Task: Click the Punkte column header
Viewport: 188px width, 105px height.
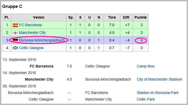Action: click(x=141, y=17)
